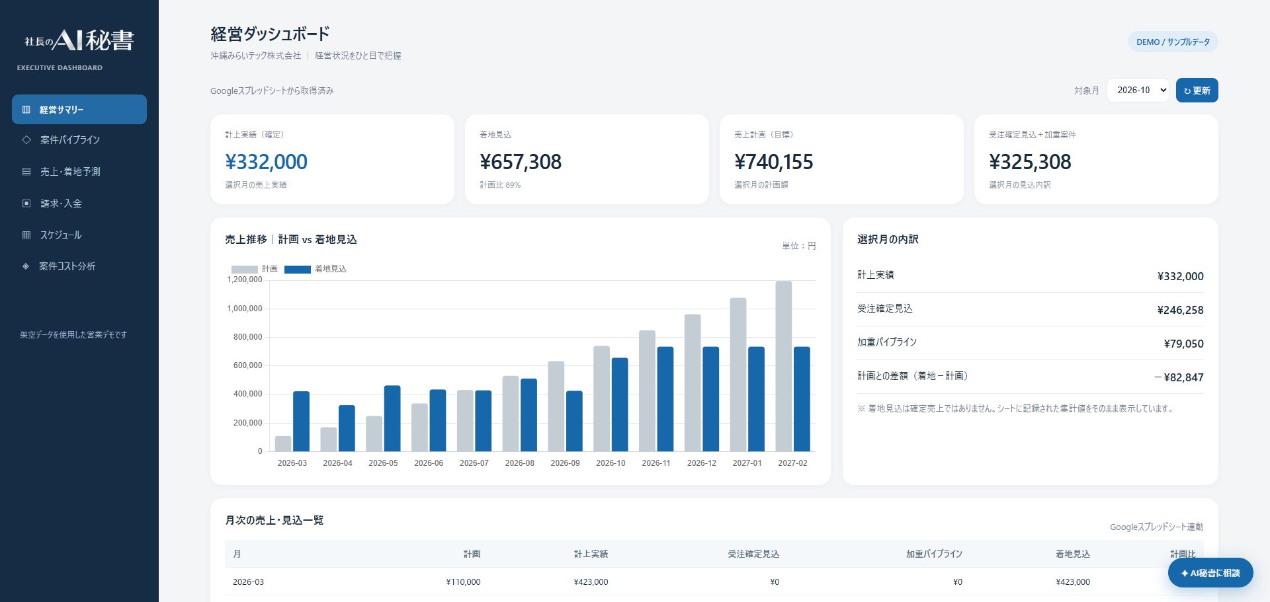This screenshot has width=1270, height=602.
Task: Open the AI秘書に相談 floating button
Action: [x=1210, y=573]
